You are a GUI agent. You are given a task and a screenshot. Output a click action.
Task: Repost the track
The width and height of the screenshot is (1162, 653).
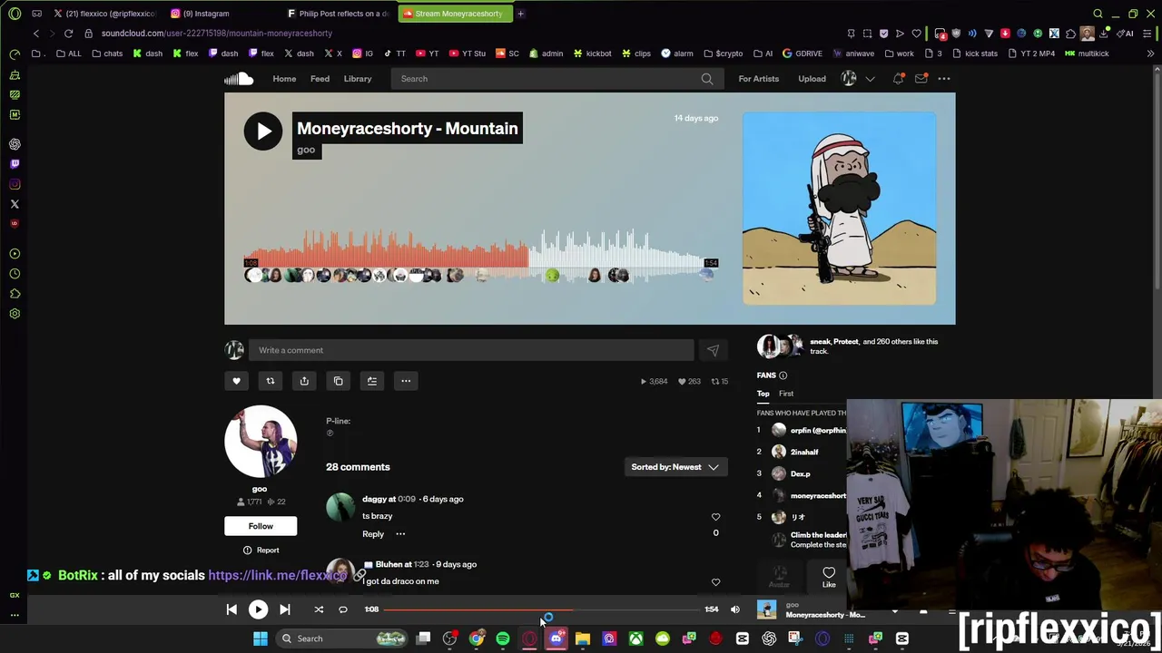tap(270, 381)
